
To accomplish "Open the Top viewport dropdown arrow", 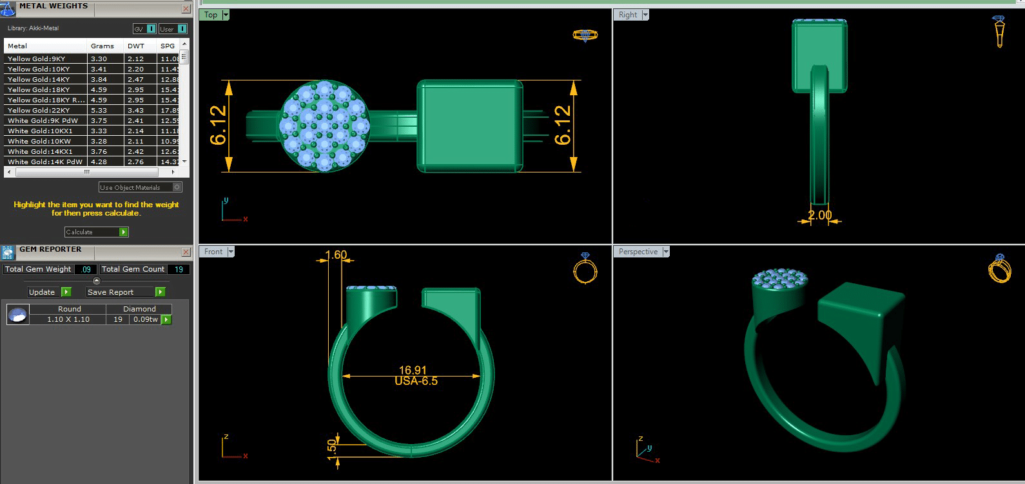I will point(226,15).
